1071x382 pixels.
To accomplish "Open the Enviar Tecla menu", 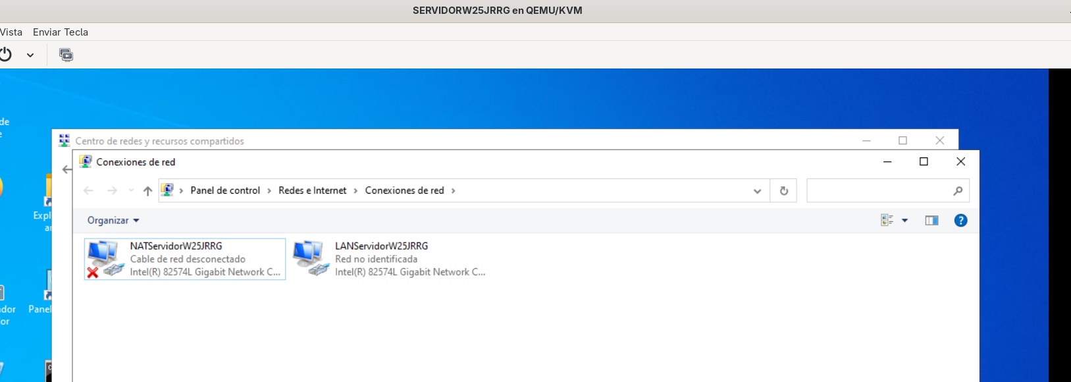I will [61, 32].
